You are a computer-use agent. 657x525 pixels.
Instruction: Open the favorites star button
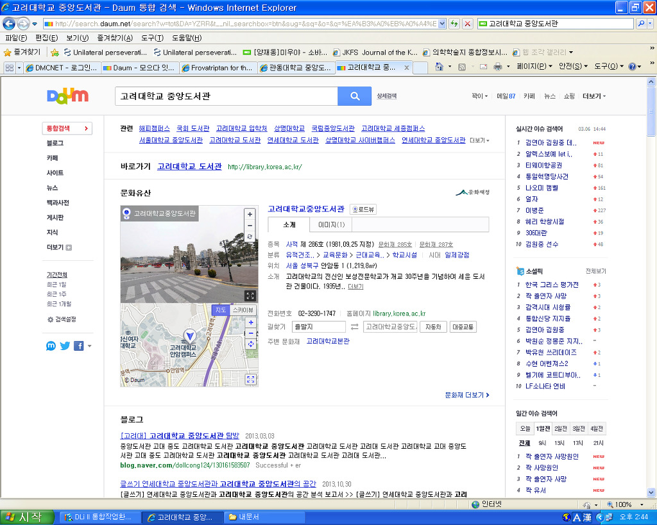click(x=22, y=53)
